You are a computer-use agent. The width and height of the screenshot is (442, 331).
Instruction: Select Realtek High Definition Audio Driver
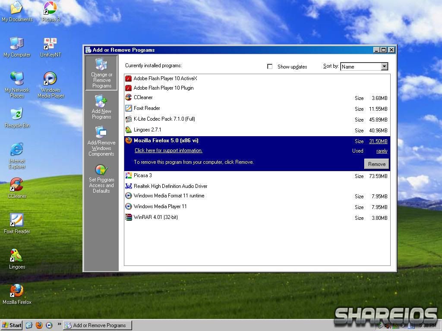(x=257, y=186)
